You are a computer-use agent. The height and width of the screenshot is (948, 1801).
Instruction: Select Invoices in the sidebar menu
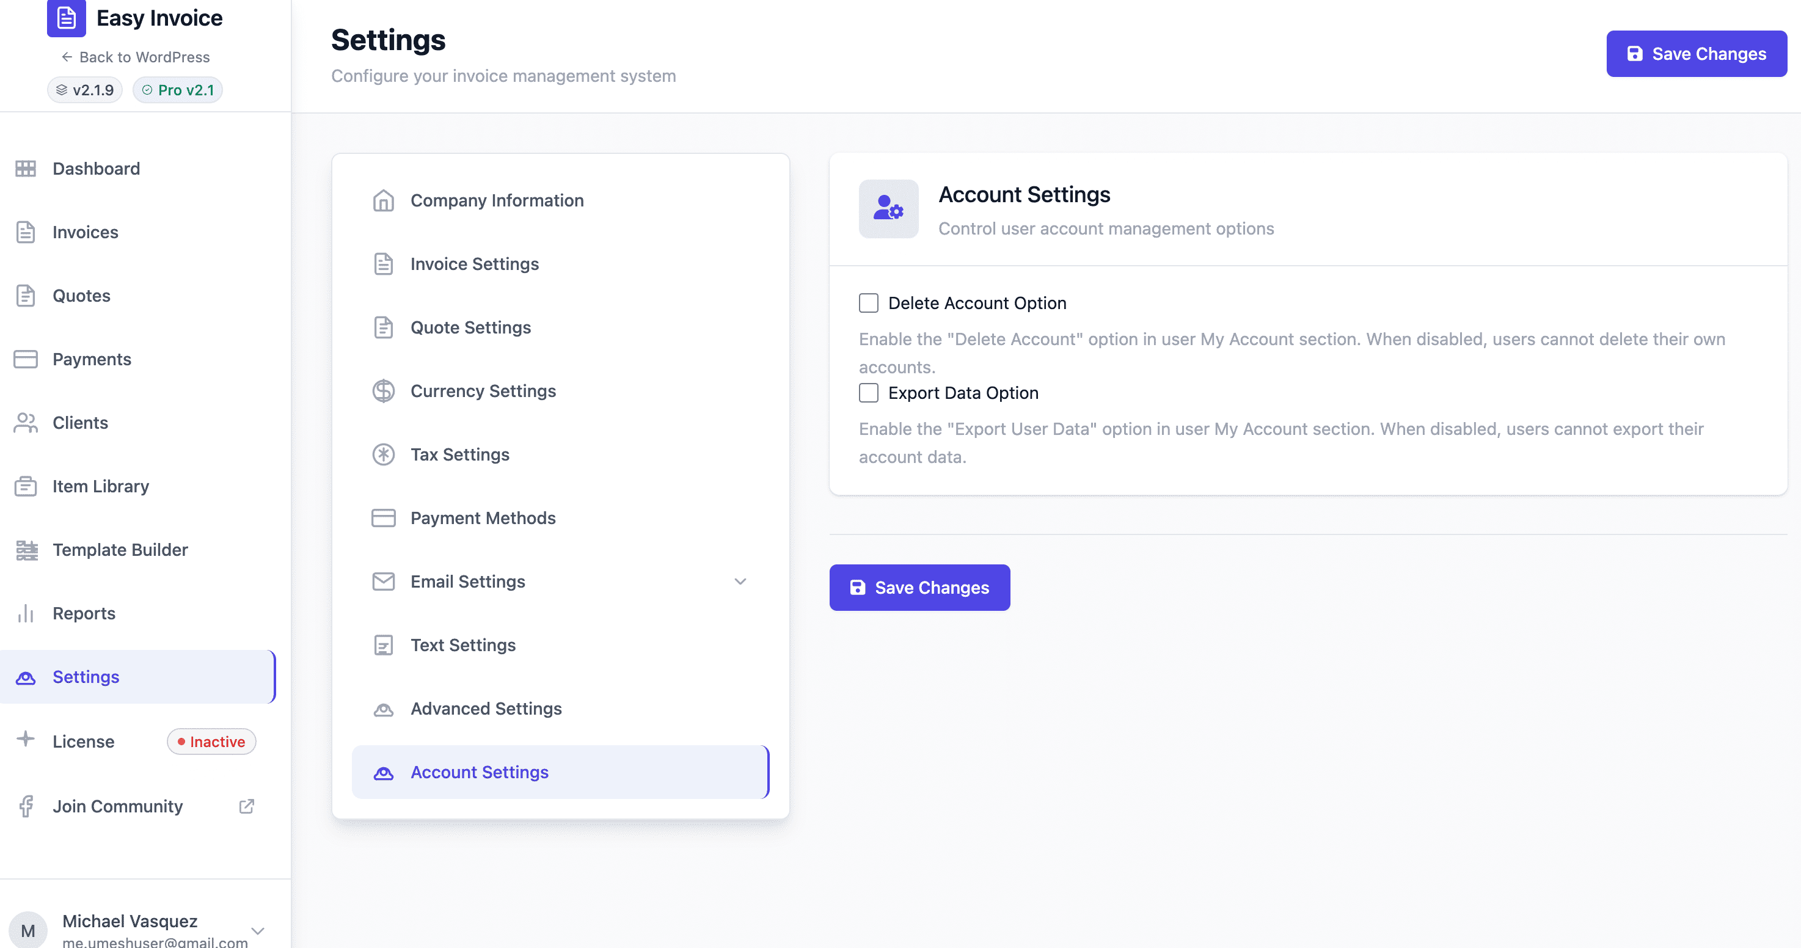[x=86, y=232]
